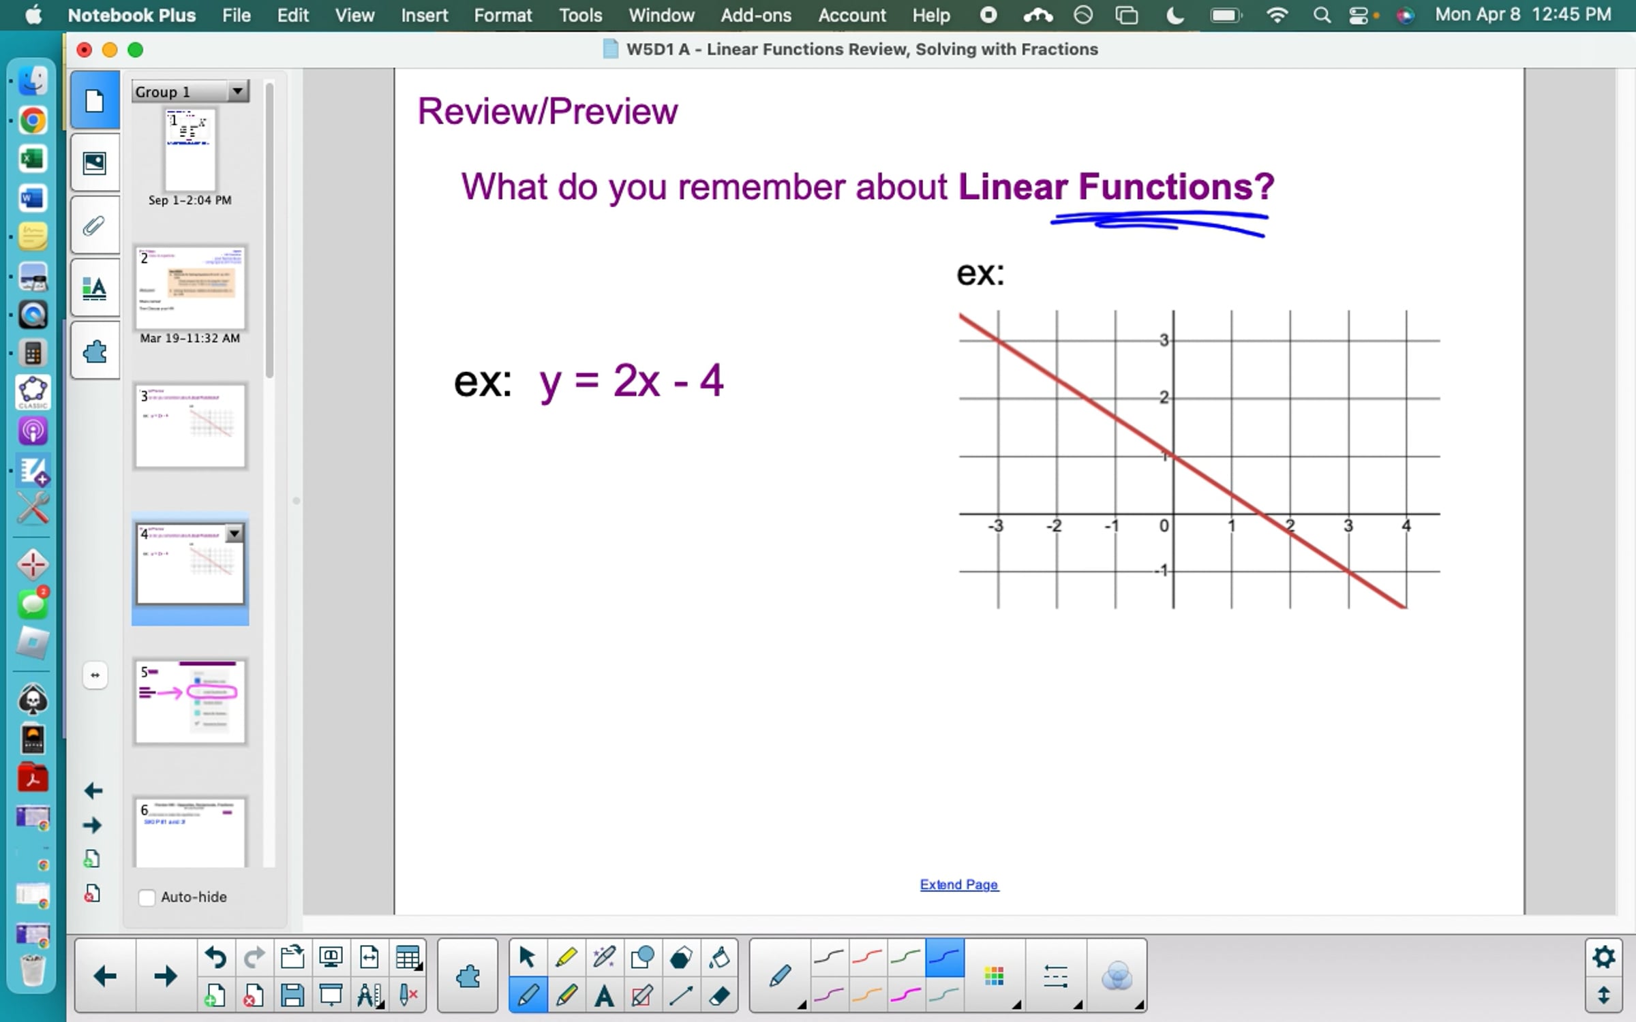The width and height of the screenshot is (1636, 1022).
Task: Click the Undo arrow
Action: [x=215, y=957]
